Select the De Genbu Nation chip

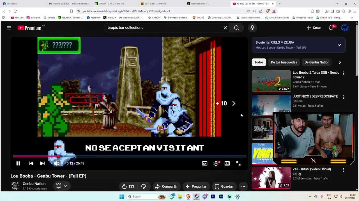317,62
